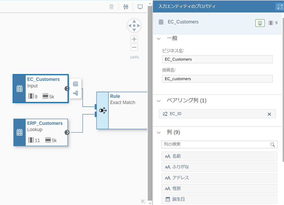Screen dimensions: 284x205
Task: Click the properties panel vertical scrollbar
Action: point(283,90)
